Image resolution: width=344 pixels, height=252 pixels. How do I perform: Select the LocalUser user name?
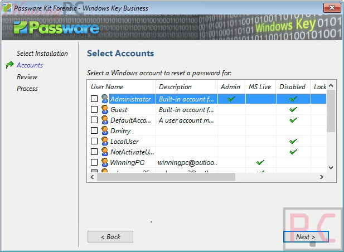click(124, 142)
